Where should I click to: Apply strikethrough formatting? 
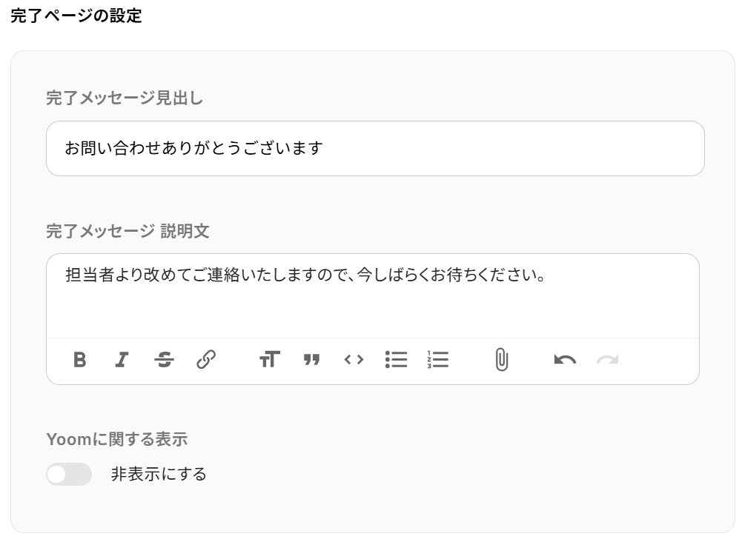coord(165,360)
